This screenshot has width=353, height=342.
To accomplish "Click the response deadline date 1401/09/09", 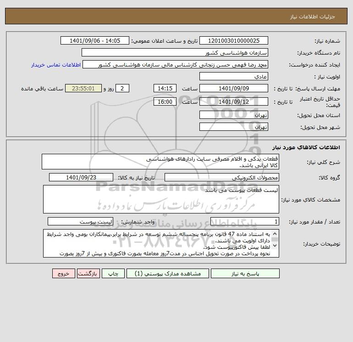I will tap(234, 89).
